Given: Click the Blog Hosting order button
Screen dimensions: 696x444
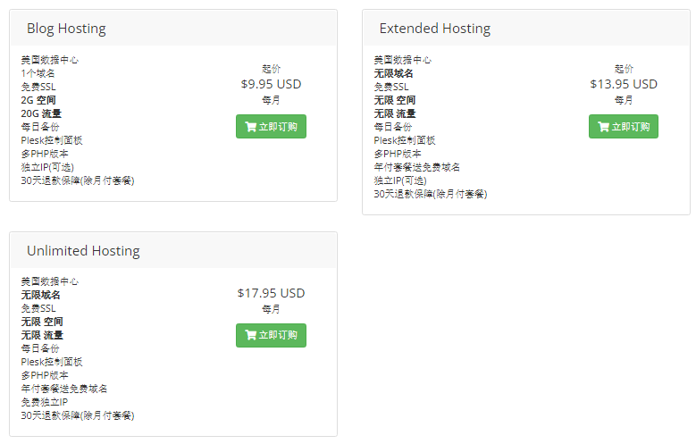Looking at the screenshot, I should (271, 127).
